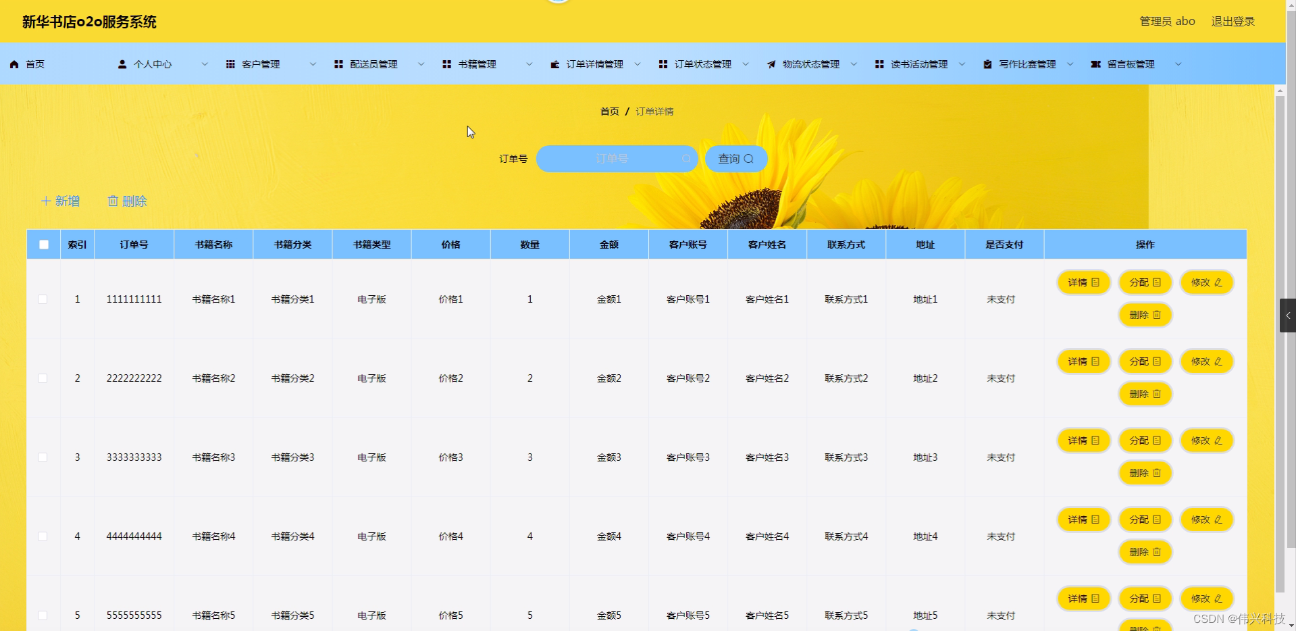This screenshot has width=1296, height=631.
Task: Click the 查询 search button
Action: (735, 159)
